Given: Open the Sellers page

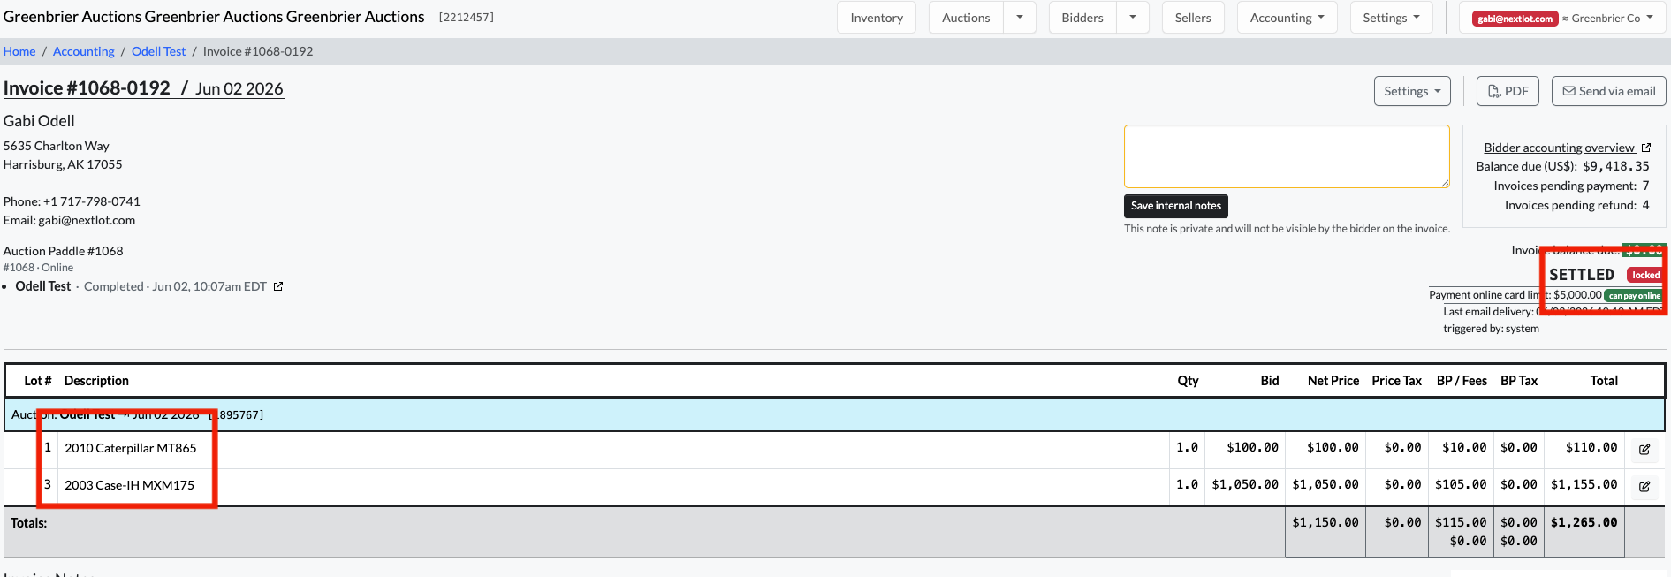Looking at the screenshot, I should [x=1193, y=18].
